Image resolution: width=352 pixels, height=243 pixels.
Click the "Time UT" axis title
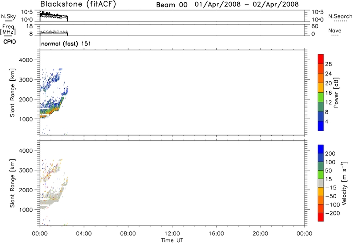[x=172, y=240]
